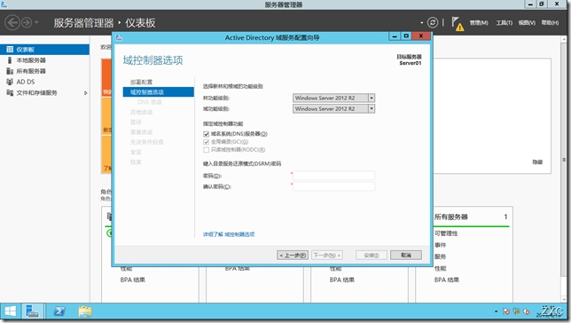Toggle 域名系统(DNS)服务器 checkbox

[x=206, y=134]
